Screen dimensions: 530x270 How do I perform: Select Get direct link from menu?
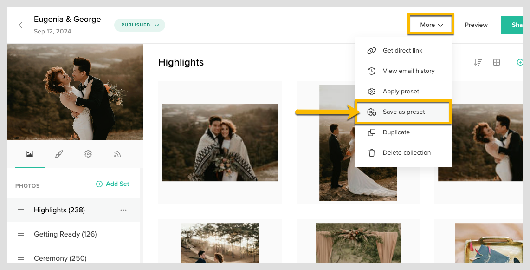(402, 51)
